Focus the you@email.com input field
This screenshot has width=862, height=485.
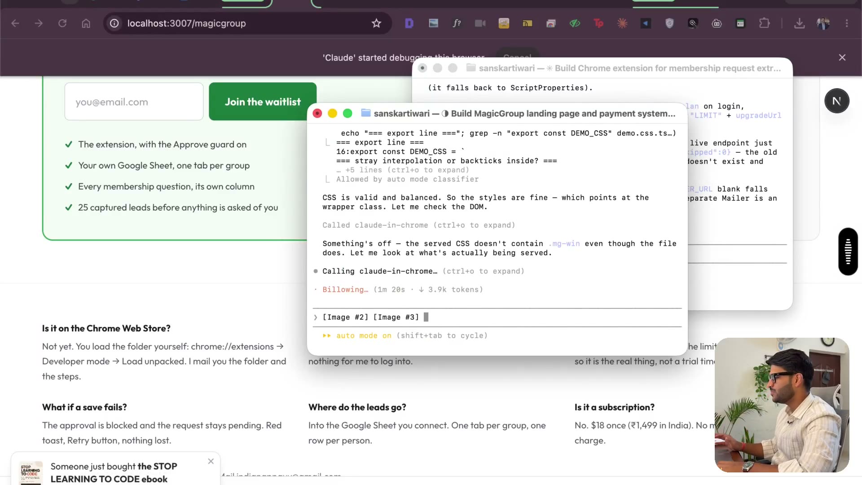tap(134, 101)
